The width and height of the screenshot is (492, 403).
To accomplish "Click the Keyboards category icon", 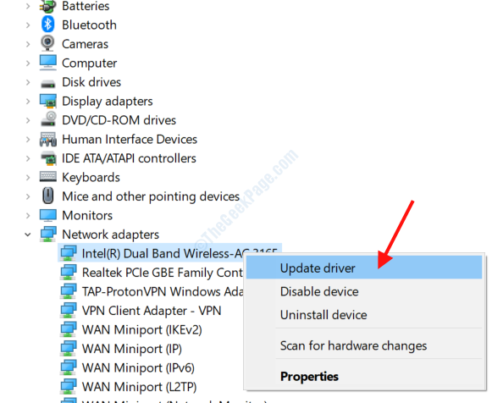I will click(x=48, y=177).
